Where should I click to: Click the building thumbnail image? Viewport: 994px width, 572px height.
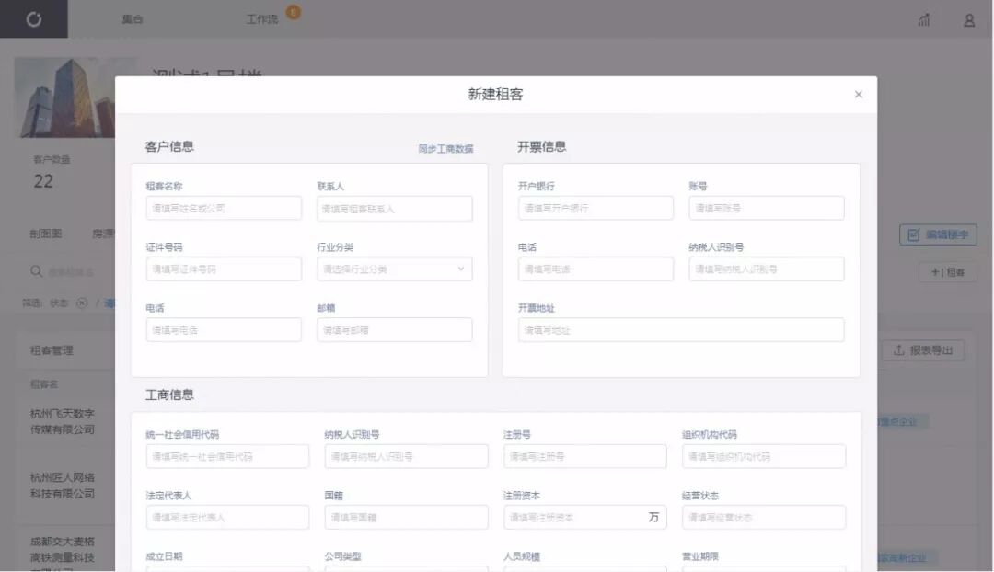click(x=64, y=97)
